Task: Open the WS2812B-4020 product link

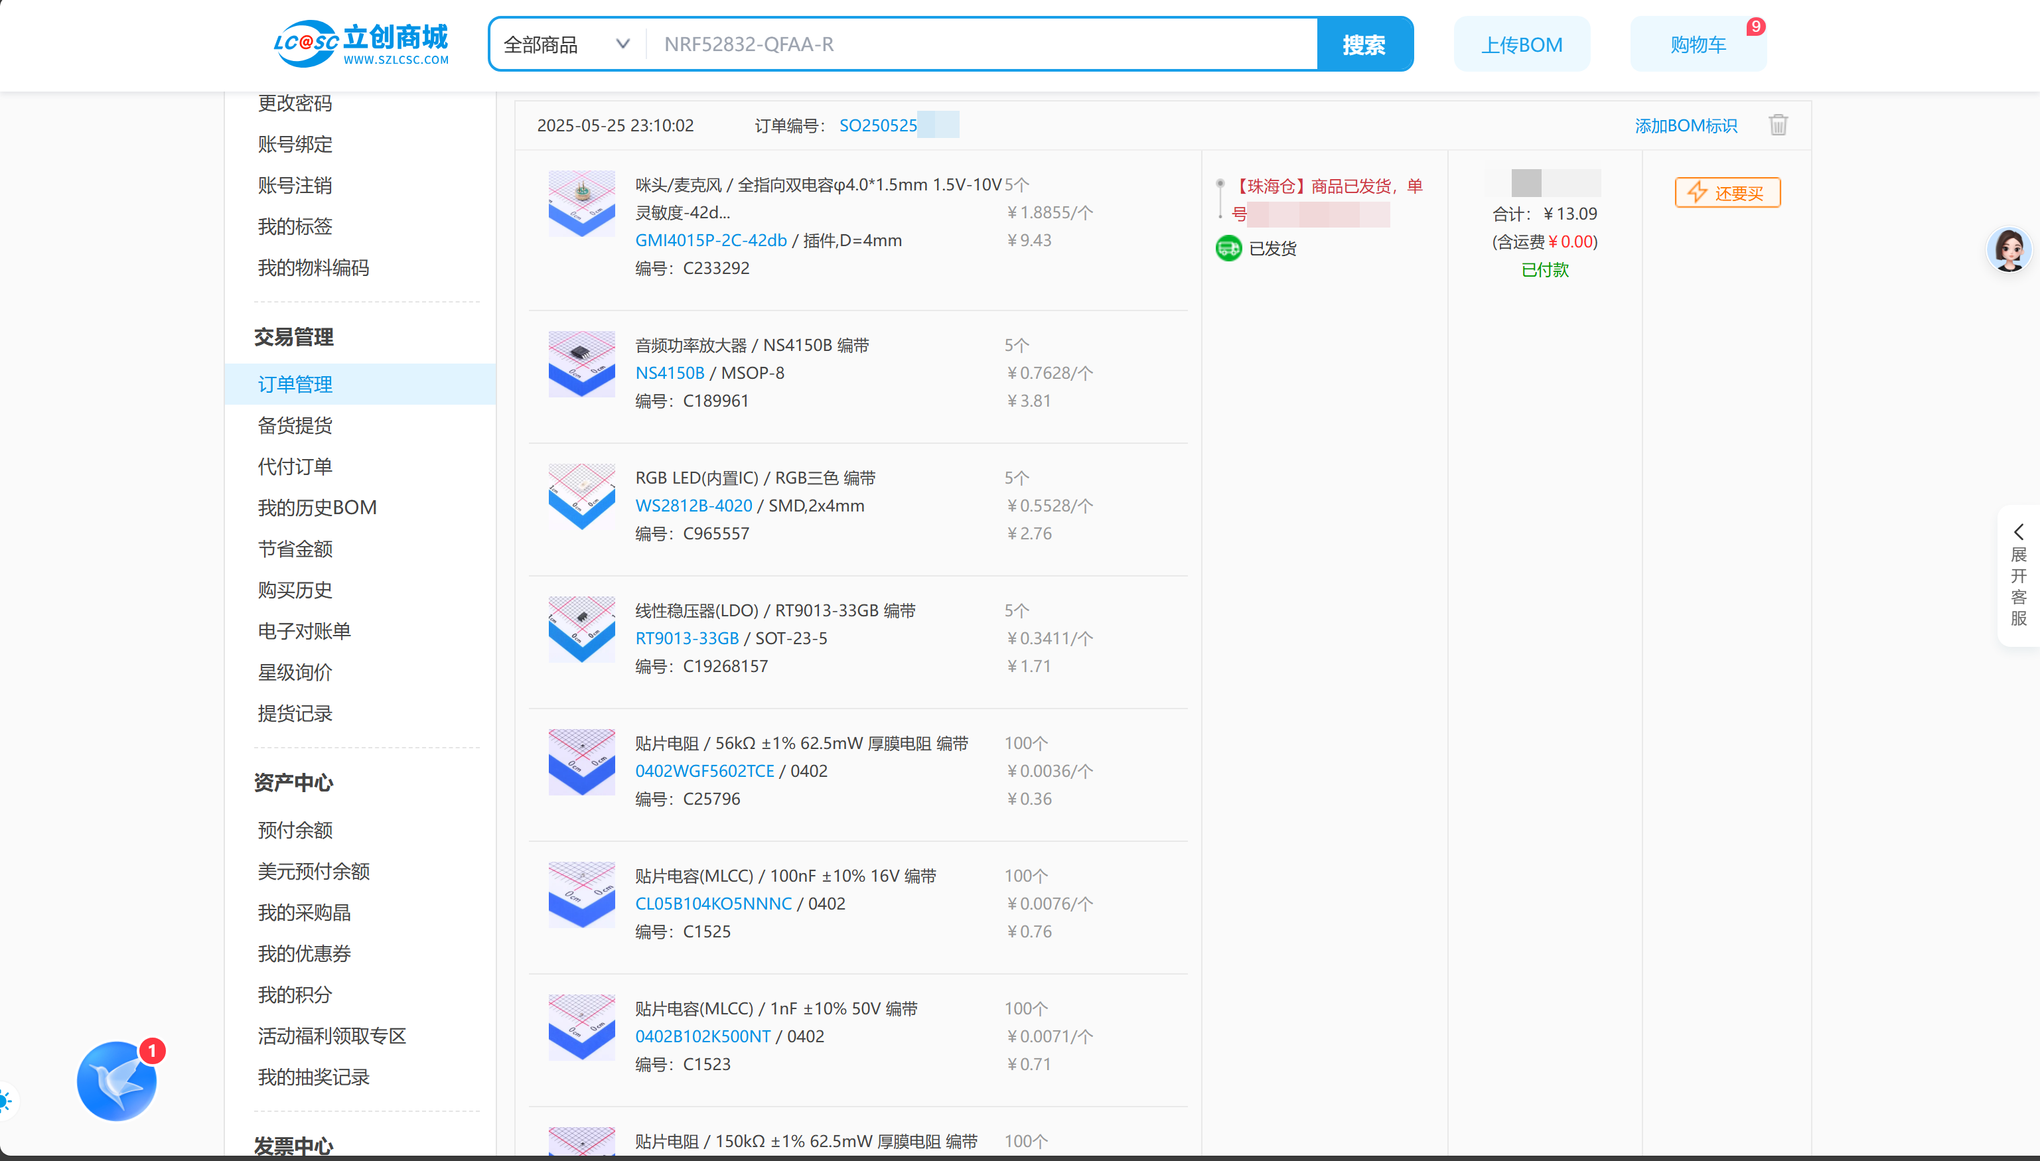Action: [693, 506]
